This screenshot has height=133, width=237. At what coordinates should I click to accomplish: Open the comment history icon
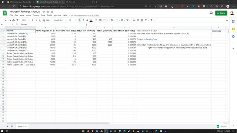click(x=211, y=13)
